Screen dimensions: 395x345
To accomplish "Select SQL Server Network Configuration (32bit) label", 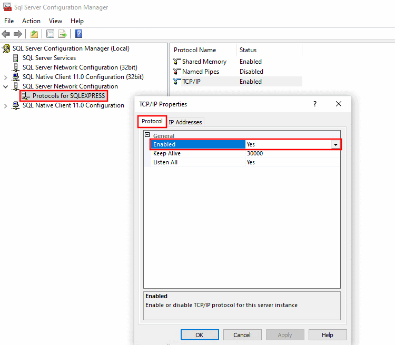I will pos(80,67).
